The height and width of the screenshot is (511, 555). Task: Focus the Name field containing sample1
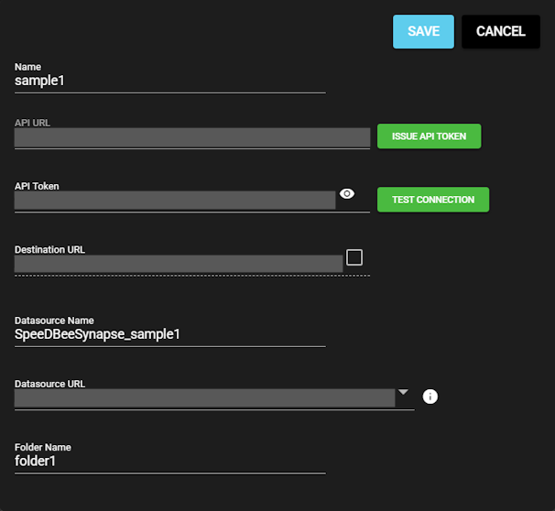169,81
